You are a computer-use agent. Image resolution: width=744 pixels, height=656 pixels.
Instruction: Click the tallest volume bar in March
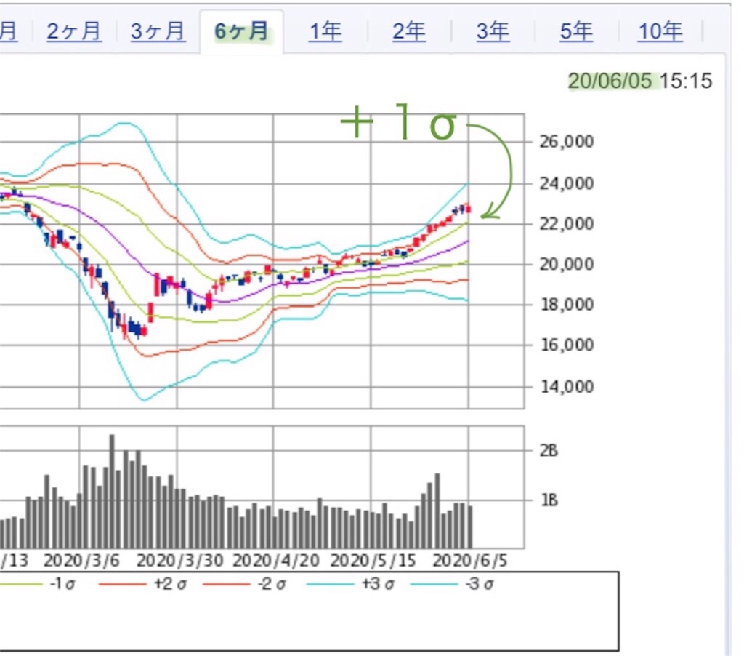(112, 491)
